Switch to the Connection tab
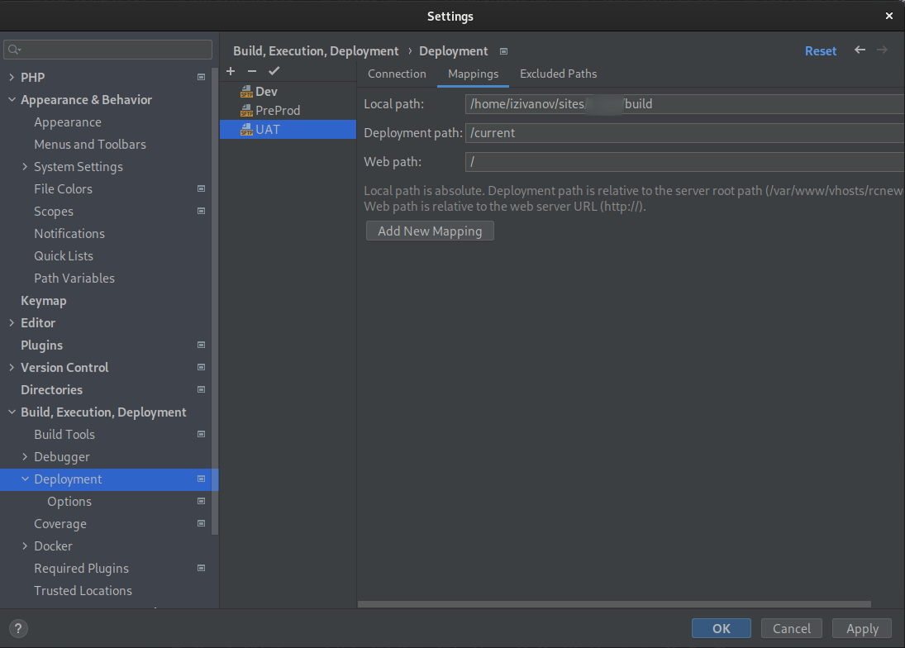905x648 pixels. [x=397, y=74]
